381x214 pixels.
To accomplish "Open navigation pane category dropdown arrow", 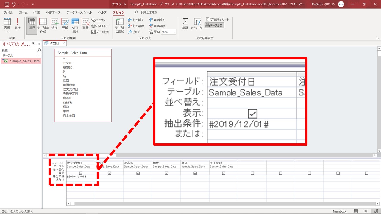I will pyautogui.click(x=33, y=44).
